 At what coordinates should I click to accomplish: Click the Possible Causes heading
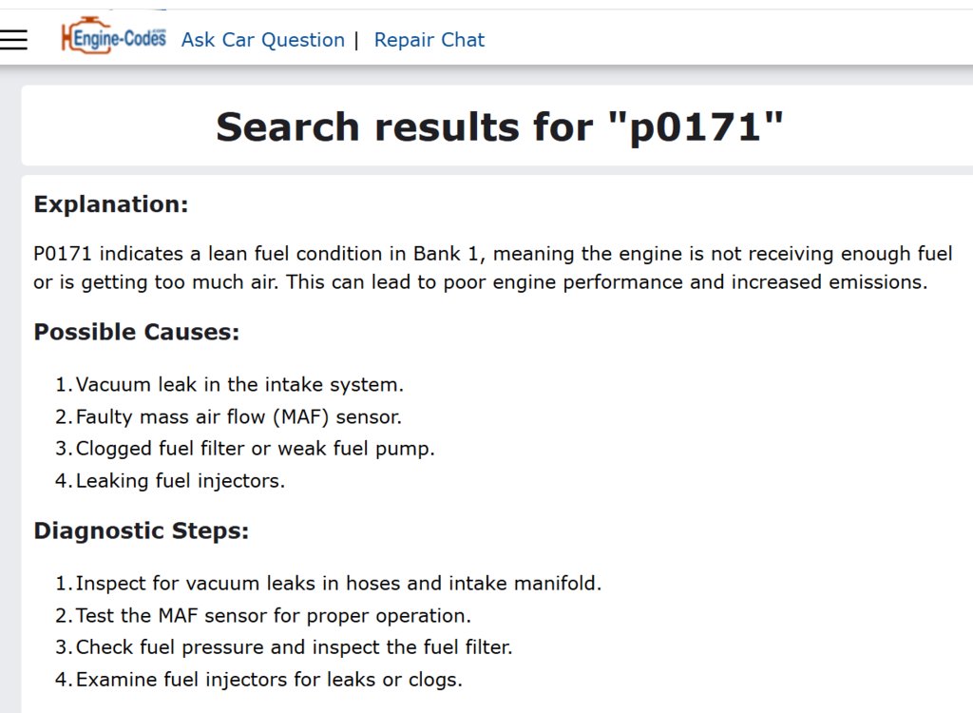pyautogui.click(x=137, y=332)
